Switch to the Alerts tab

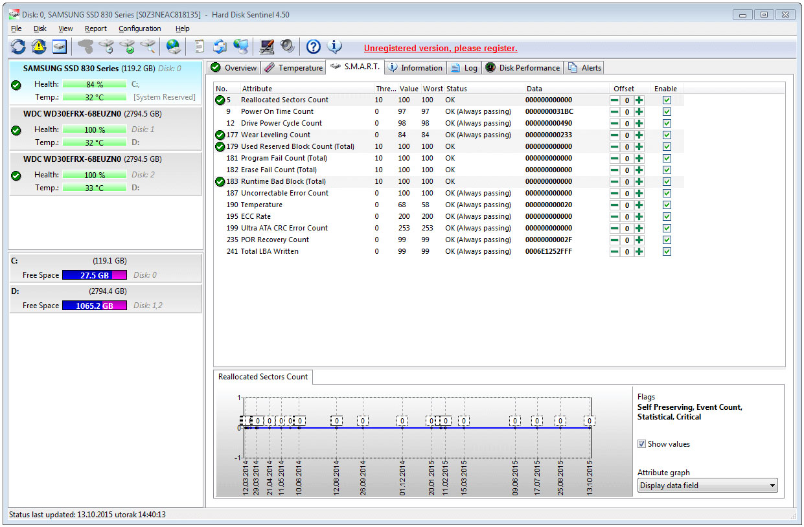pos(584,68)
